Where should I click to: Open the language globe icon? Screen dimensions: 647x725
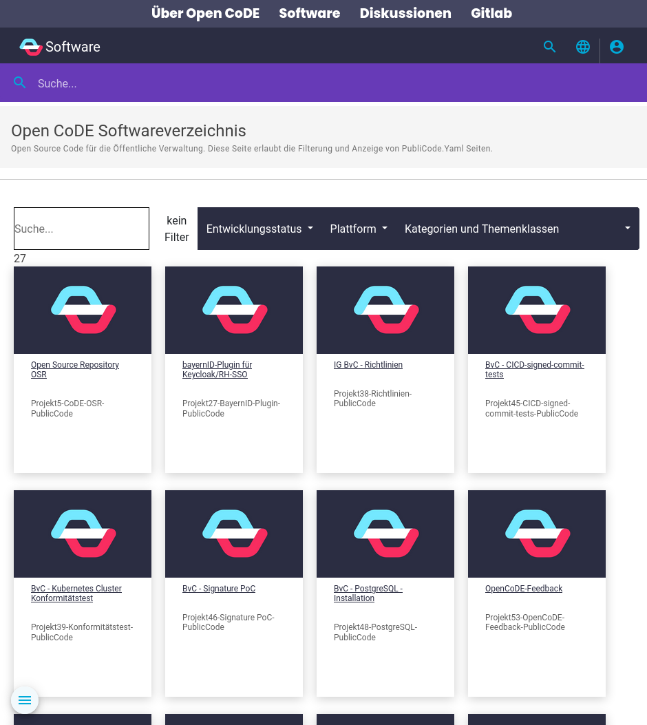(x=583, y=47)
